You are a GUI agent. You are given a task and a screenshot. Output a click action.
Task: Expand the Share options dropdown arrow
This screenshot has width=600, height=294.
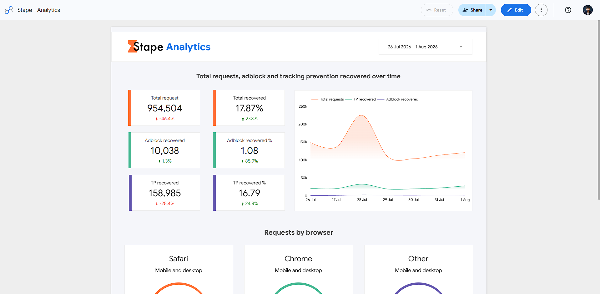click(x=491, y=10)
